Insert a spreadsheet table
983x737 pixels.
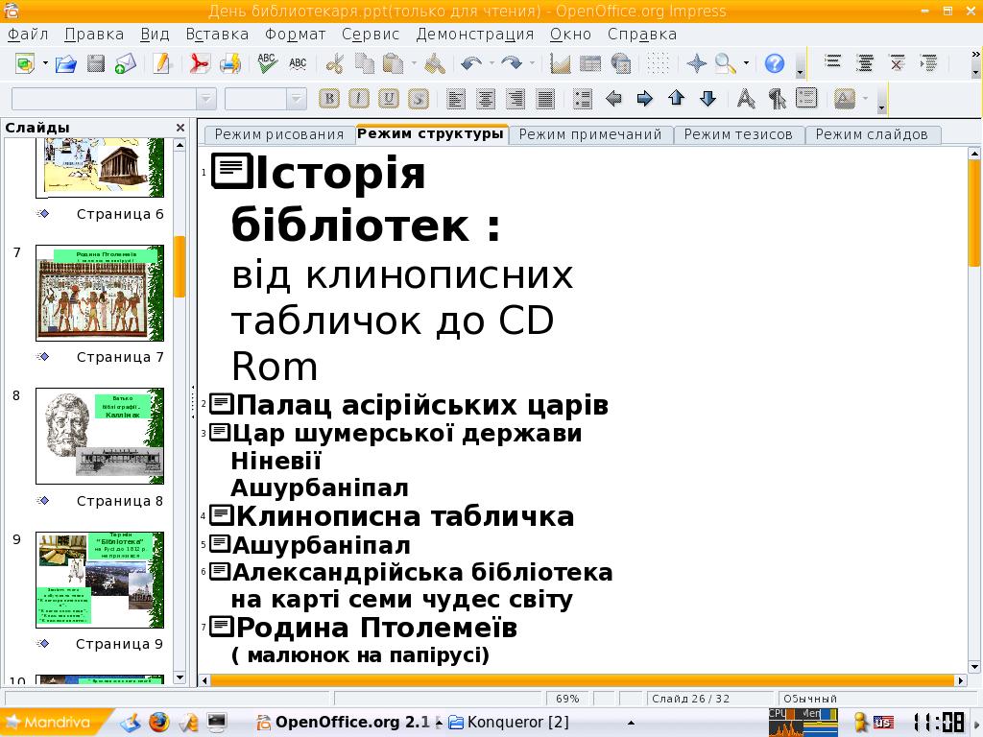[x=590, y=63]
